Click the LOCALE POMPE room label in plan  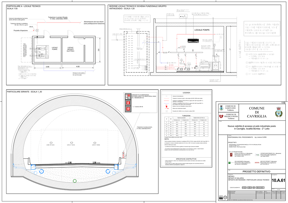(x=55, y=49)
